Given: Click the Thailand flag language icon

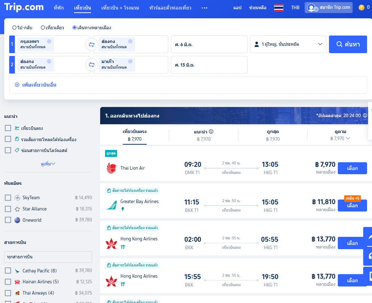Looking at the screenshot, I should [x=279, y=7].
